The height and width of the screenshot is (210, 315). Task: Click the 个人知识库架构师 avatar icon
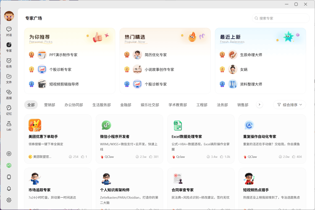point(106,178)
